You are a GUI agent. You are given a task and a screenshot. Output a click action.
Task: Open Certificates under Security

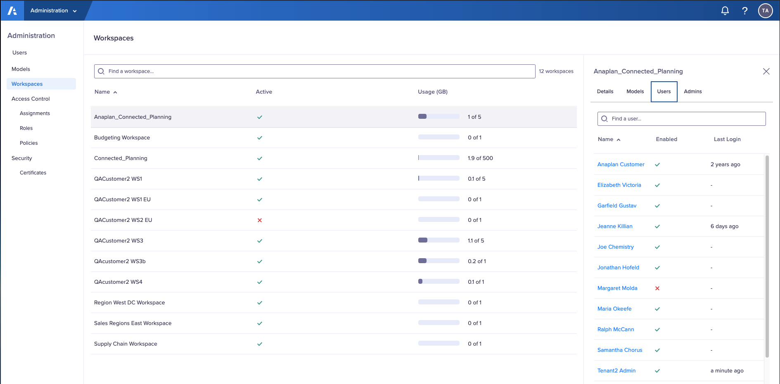pyautogui.click(x=33, y=173)
